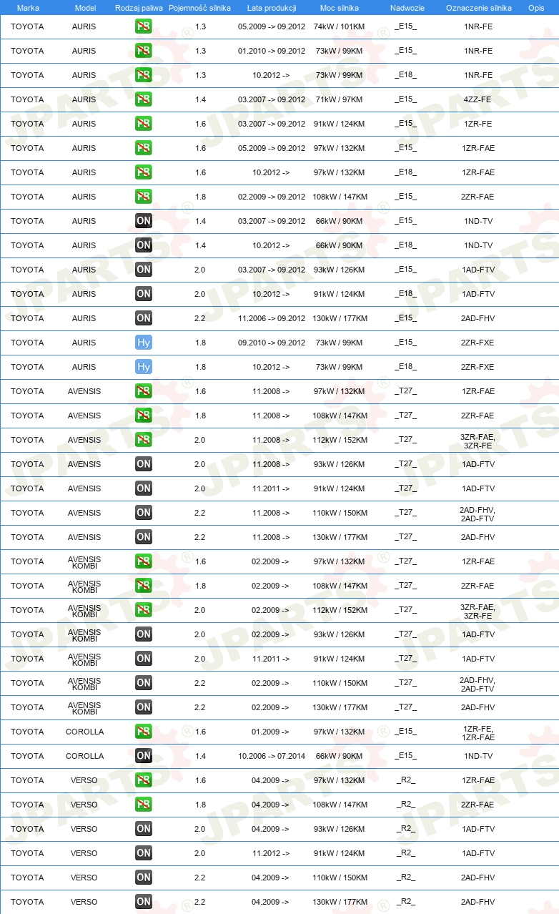Click the Lata produkcji column header
The height and width of the screenshot is (914, 559).
(x=272, y=8)
